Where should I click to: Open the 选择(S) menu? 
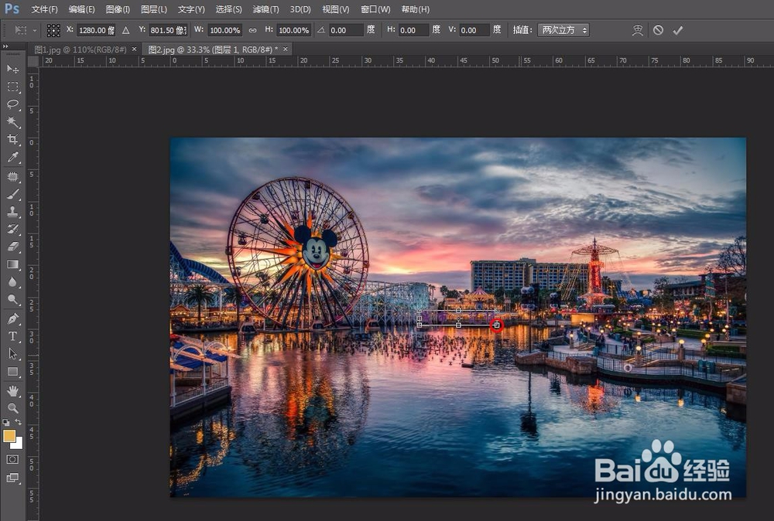228,9
